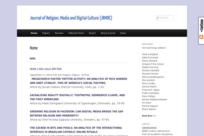Open the Greening Religion in Facebook article

pyautogui.click(x=76, y=114)
